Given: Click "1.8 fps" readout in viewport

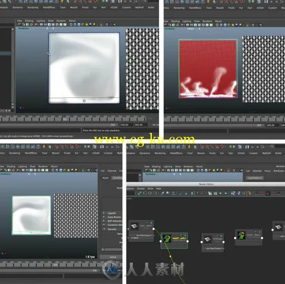Looking at the screenshot, I should 90,257.
